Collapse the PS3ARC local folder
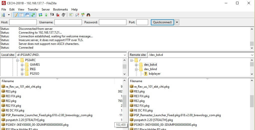The width and height of the screenshot is (255, 130). (17, 60)
